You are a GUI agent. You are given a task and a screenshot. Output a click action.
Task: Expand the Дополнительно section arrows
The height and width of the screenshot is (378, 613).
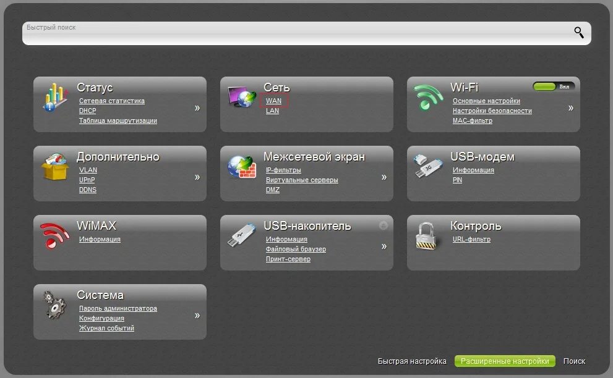click(197, 177)
